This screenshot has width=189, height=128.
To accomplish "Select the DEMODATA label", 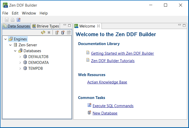I will (39, 62).
